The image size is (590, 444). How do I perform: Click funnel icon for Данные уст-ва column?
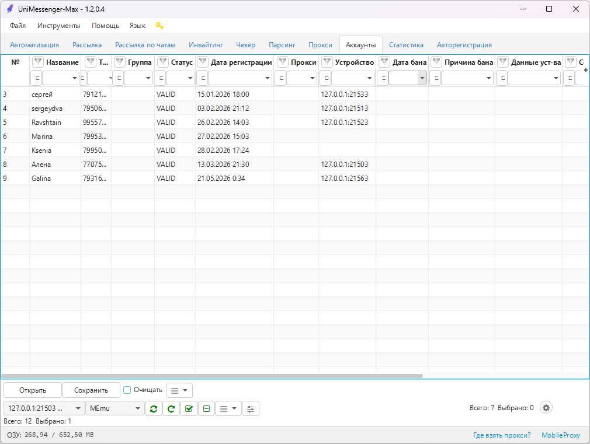[503, 62]
